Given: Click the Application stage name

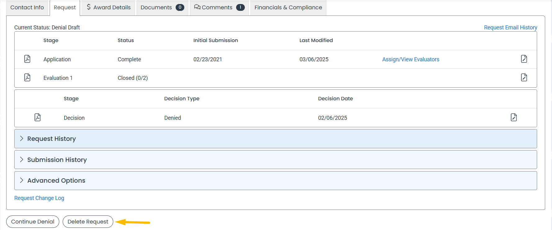Looking at the screenshot, I should point(57,59).
